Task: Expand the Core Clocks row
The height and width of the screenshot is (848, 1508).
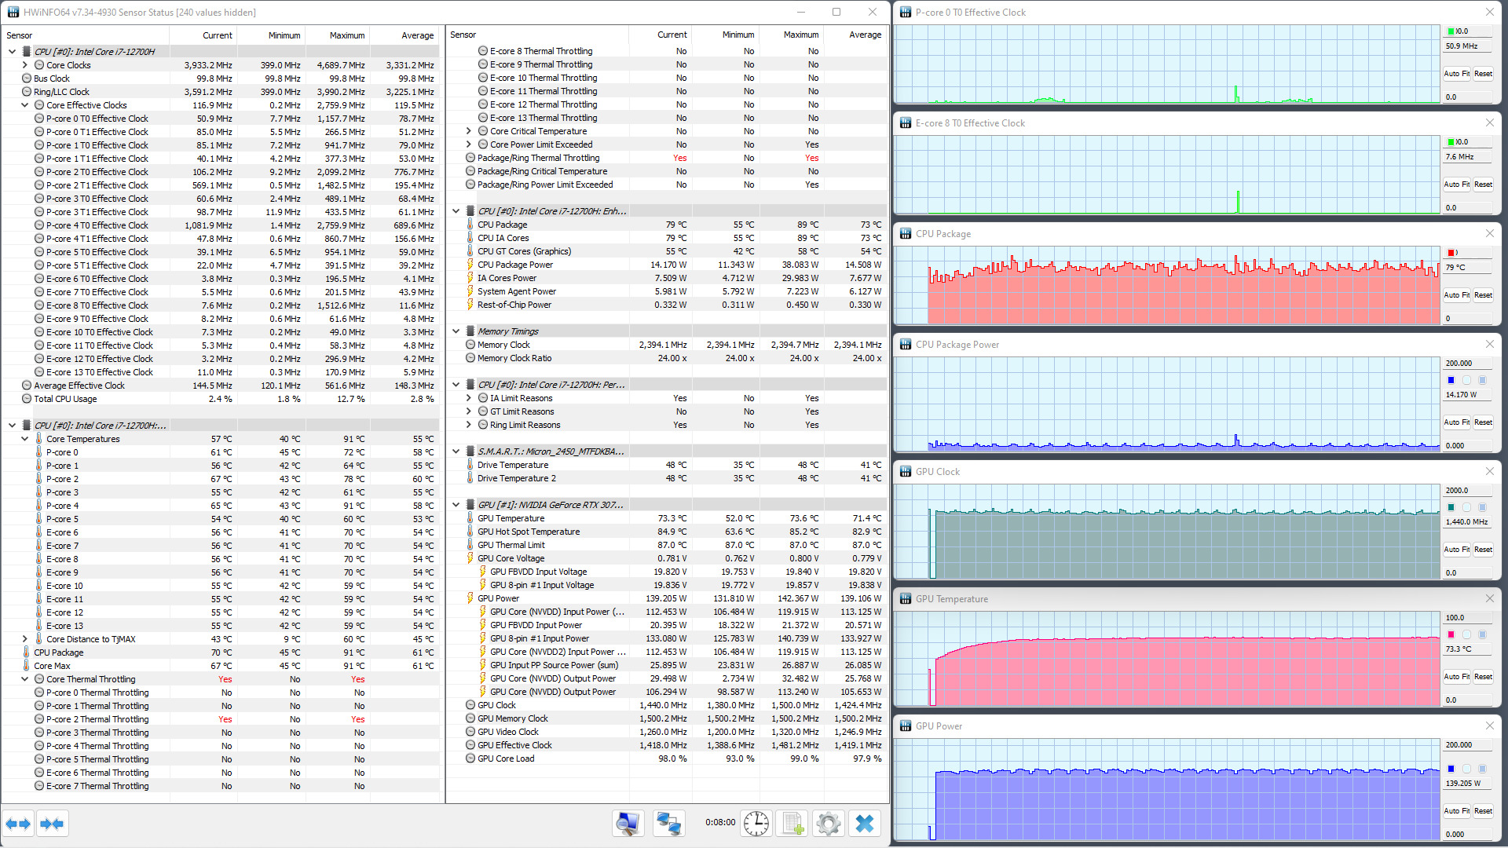Action: [25, 65]
